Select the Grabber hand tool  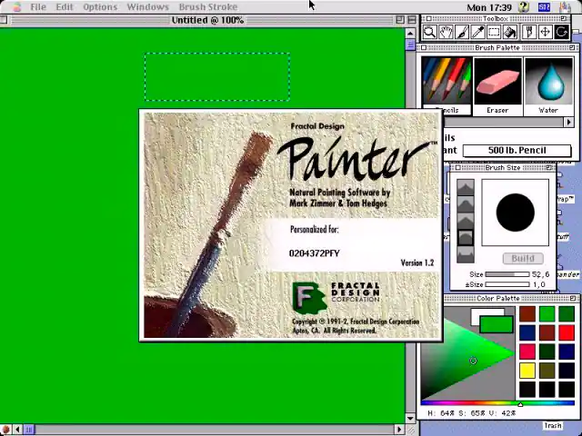(x=446, y=32)
